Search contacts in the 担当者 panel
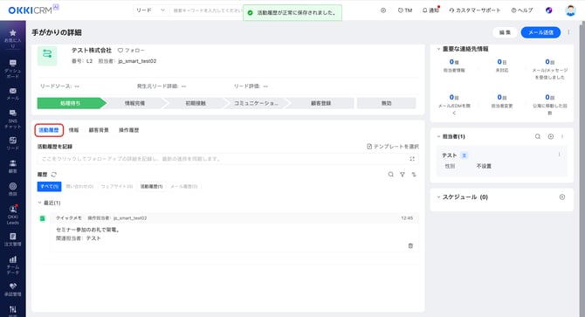585x317 pixels. pos(538,136)
